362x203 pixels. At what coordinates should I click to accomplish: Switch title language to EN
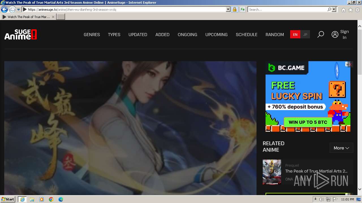click(295, 34)
